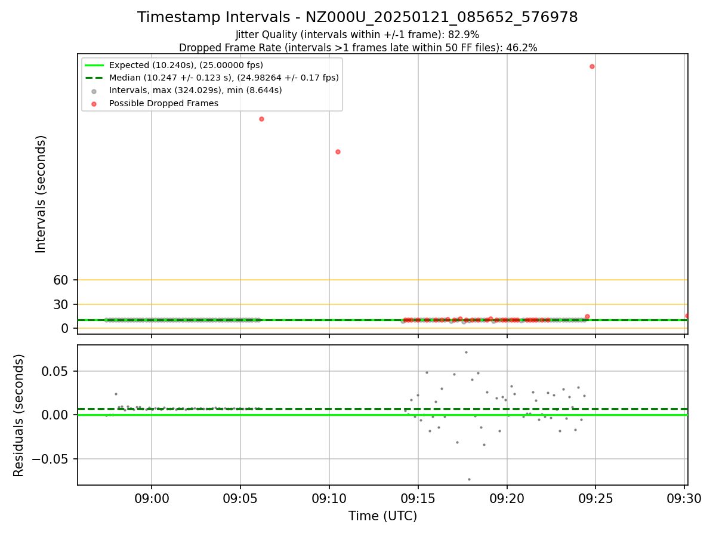Click the 09:10 time tick label

pyautogui.click(x=329, y=499)
